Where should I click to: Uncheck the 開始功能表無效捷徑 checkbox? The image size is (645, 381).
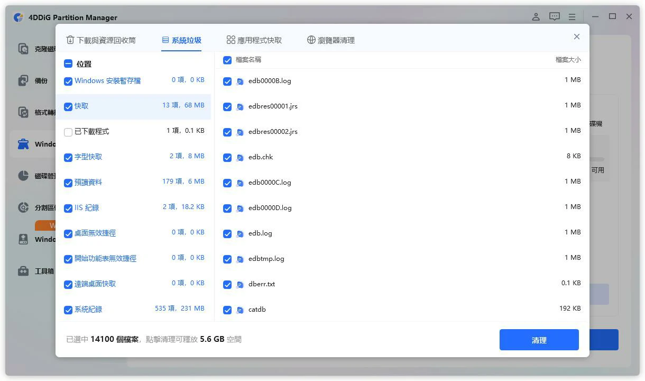[68, 259]
